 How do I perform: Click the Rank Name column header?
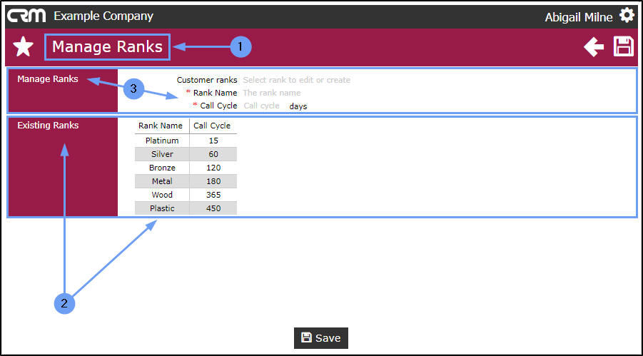(161, 126)
